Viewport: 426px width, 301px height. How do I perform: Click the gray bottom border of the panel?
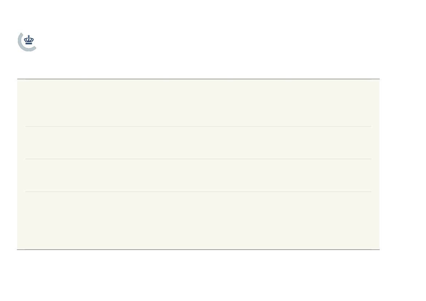point(198,249)
